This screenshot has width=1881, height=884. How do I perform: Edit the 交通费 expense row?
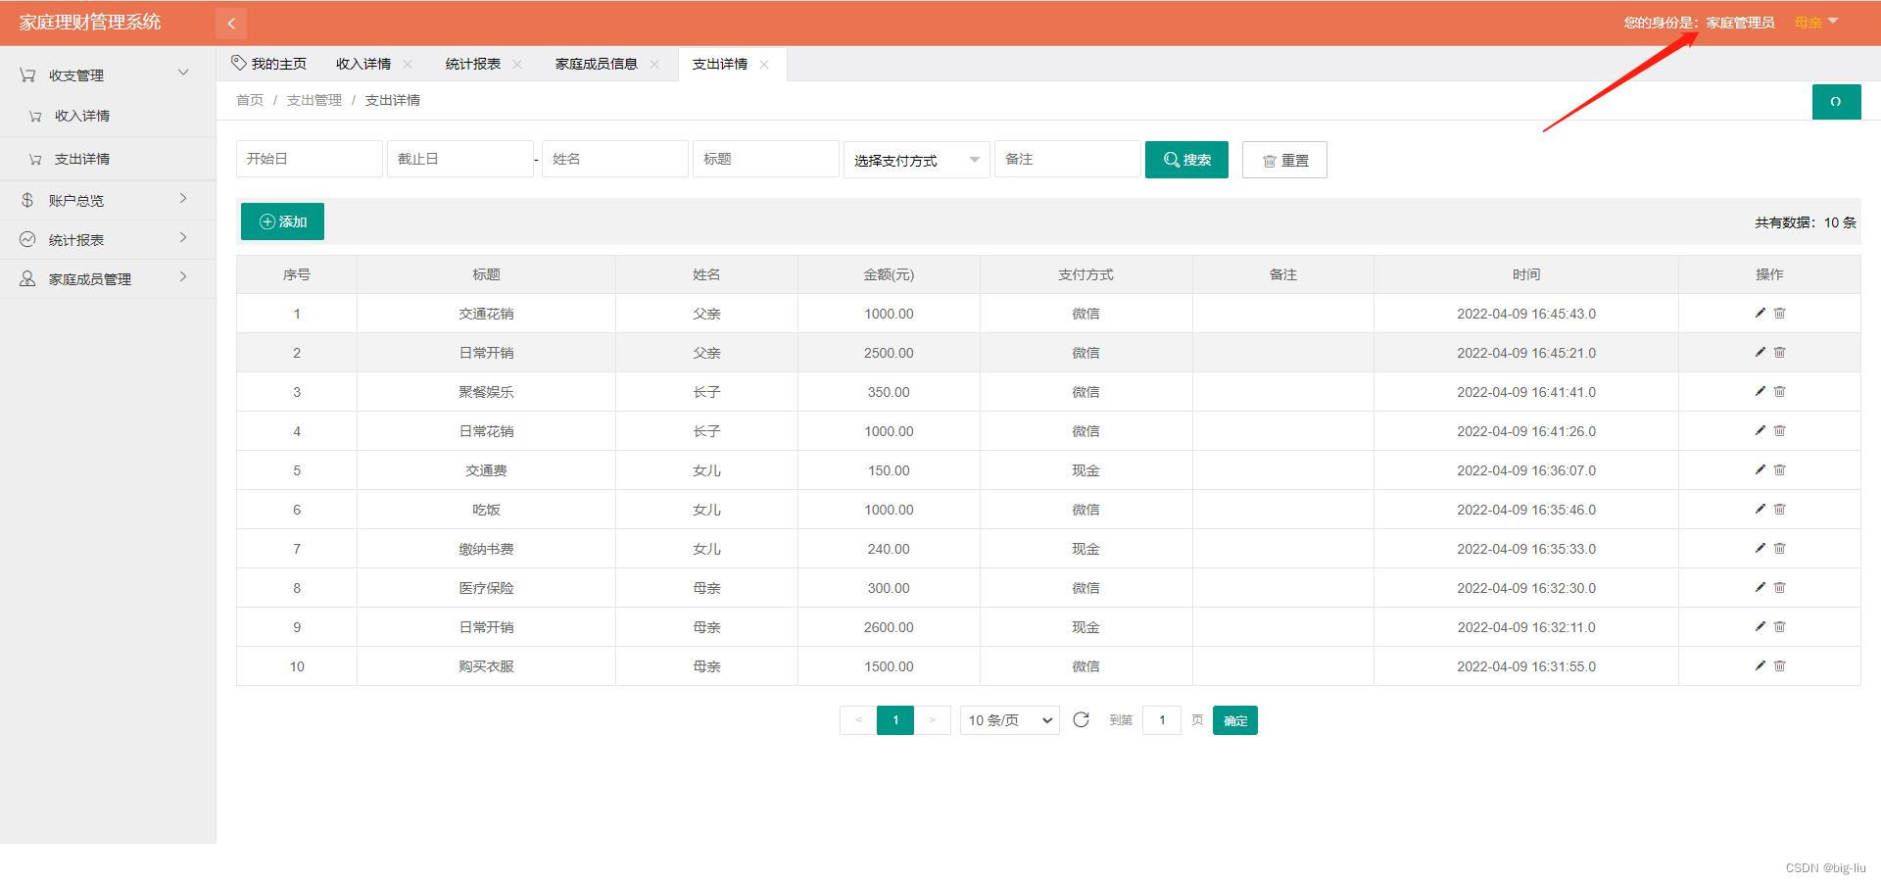[x=1760, y=469]
